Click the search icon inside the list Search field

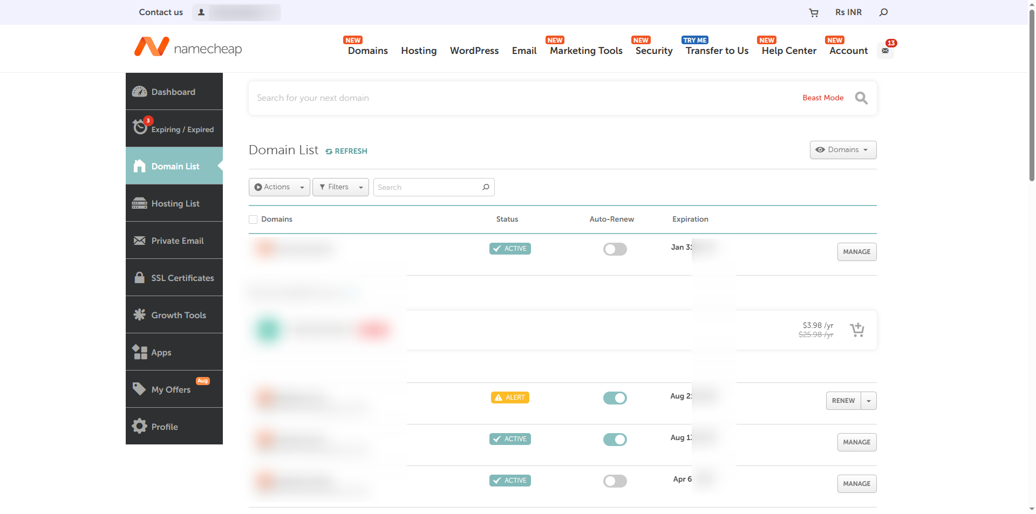click(486, 187)
